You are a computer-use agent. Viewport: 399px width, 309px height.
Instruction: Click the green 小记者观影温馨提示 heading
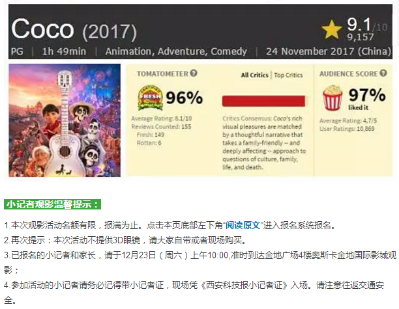[52, 204]
